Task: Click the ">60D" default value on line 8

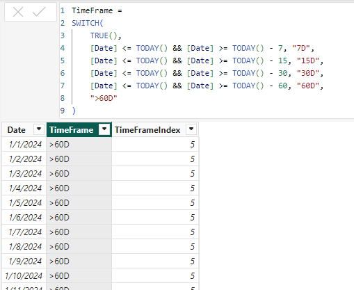Action: pyautogui.click(x=104, y=98)
